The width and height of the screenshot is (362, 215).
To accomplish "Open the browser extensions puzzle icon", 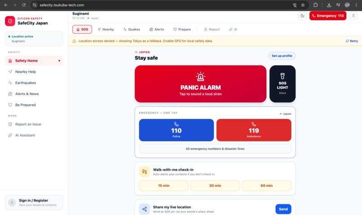I will 315,5.
